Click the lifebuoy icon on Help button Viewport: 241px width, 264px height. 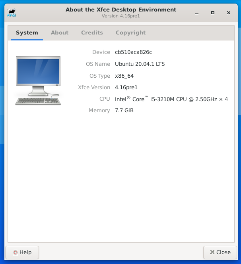pos(16,252)
